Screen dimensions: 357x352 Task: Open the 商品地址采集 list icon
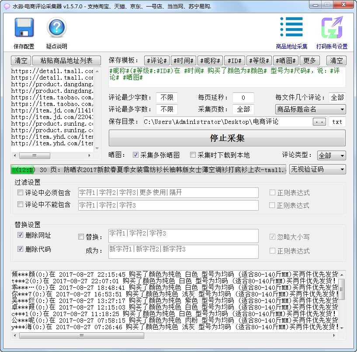[291, 27]
